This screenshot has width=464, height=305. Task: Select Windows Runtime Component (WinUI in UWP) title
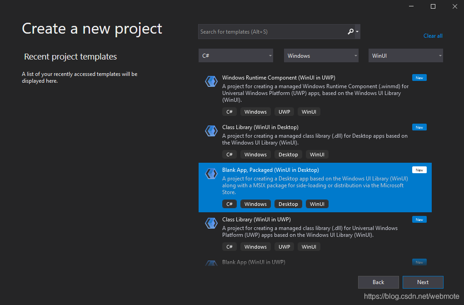coord(279,78)
